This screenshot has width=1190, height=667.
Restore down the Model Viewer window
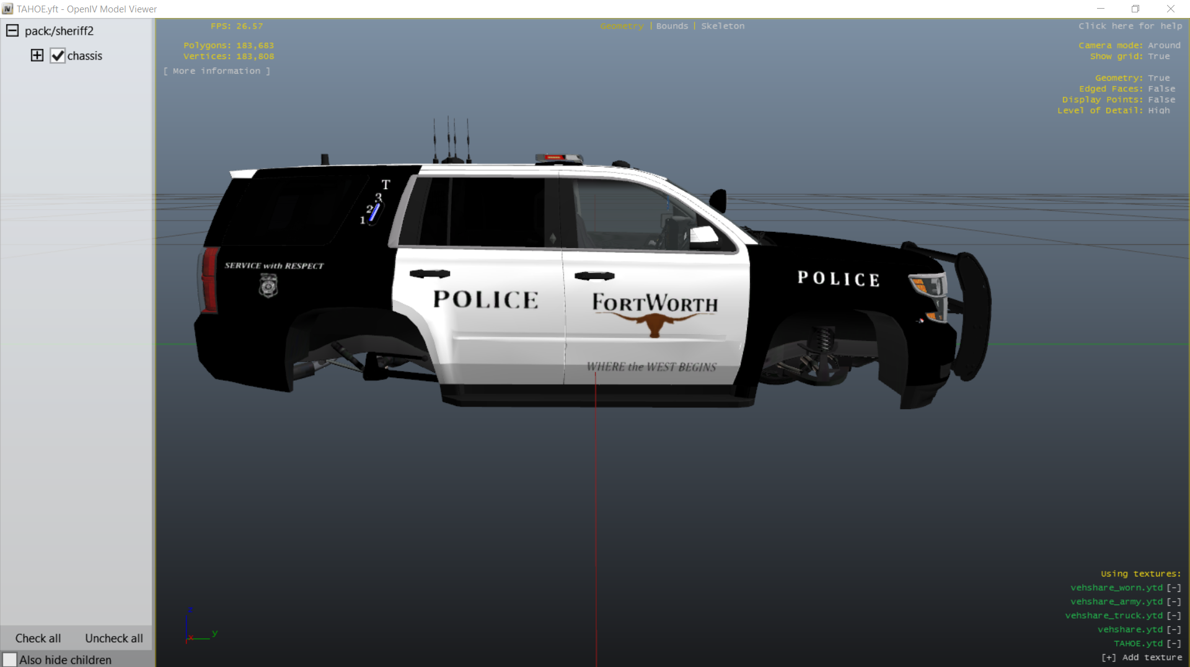pos(1135,9)
